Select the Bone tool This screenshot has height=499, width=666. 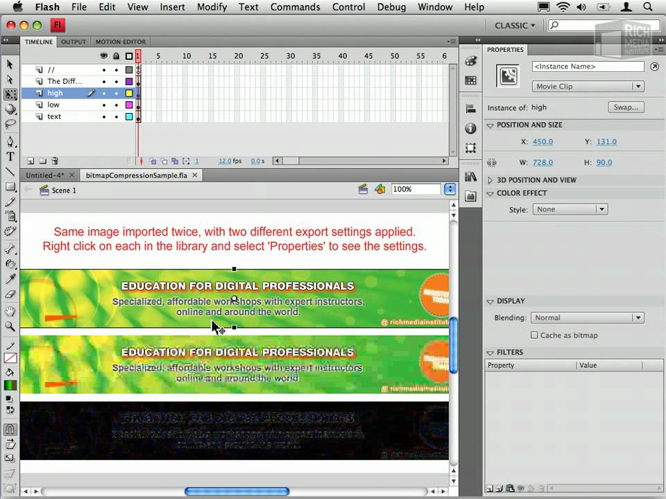(10, 249)
